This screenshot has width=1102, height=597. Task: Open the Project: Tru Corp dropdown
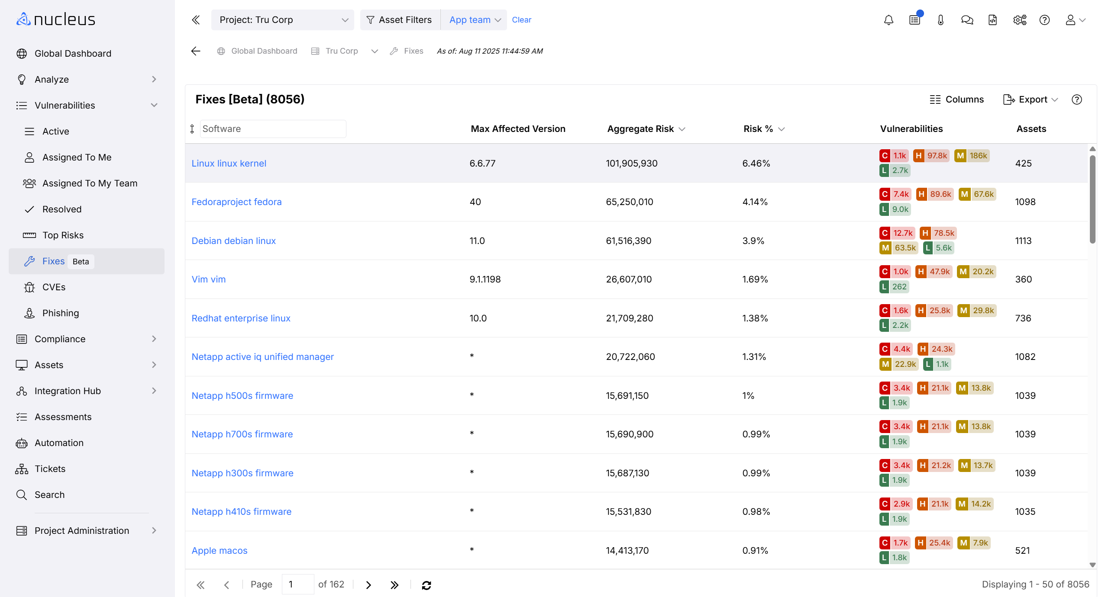tap(282, 20)
